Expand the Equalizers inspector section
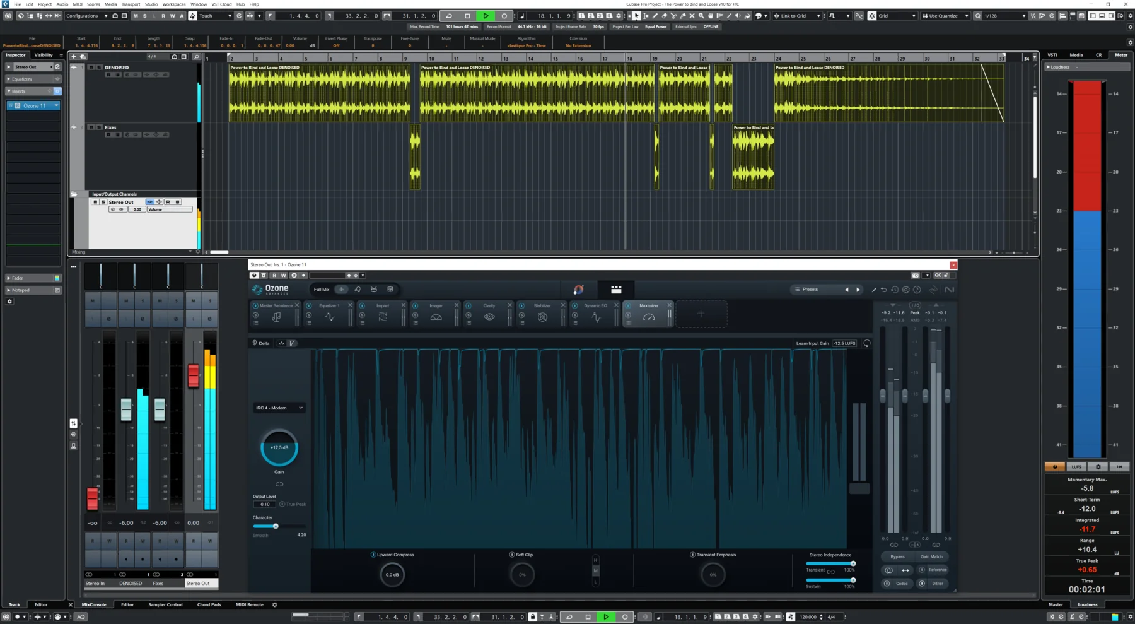 [x=23, y=79]
